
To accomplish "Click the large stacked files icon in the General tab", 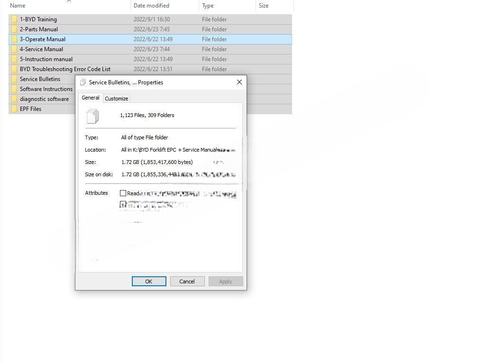I will pyautogui.click(x=92, y=116).
